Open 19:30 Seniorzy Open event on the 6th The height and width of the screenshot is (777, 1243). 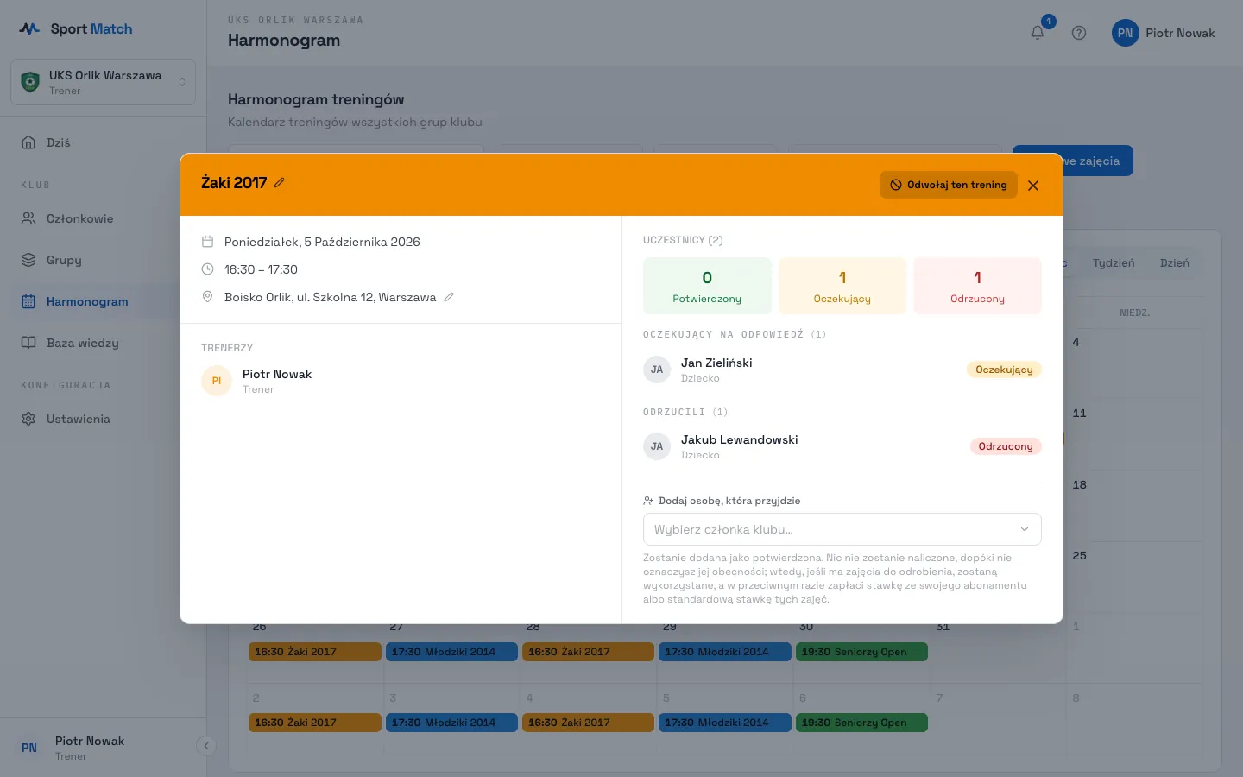[861, 723]
